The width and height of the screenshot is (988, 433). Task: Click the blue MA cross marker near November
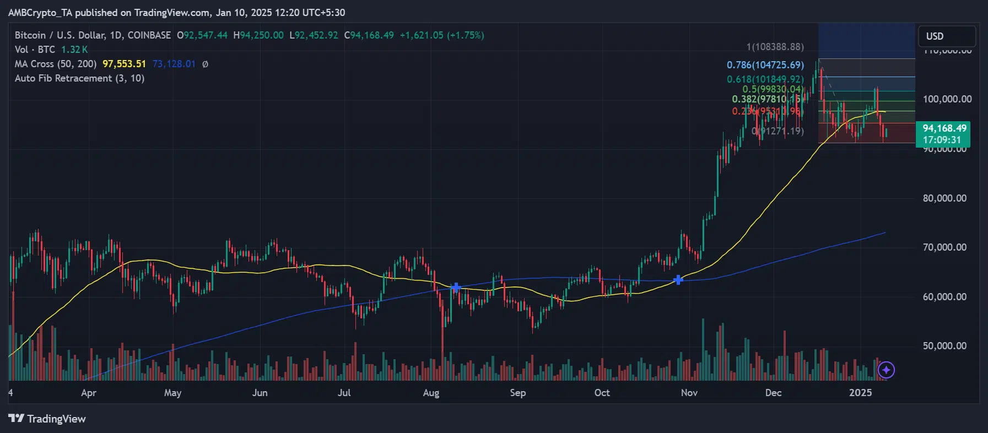pos(678,280)
